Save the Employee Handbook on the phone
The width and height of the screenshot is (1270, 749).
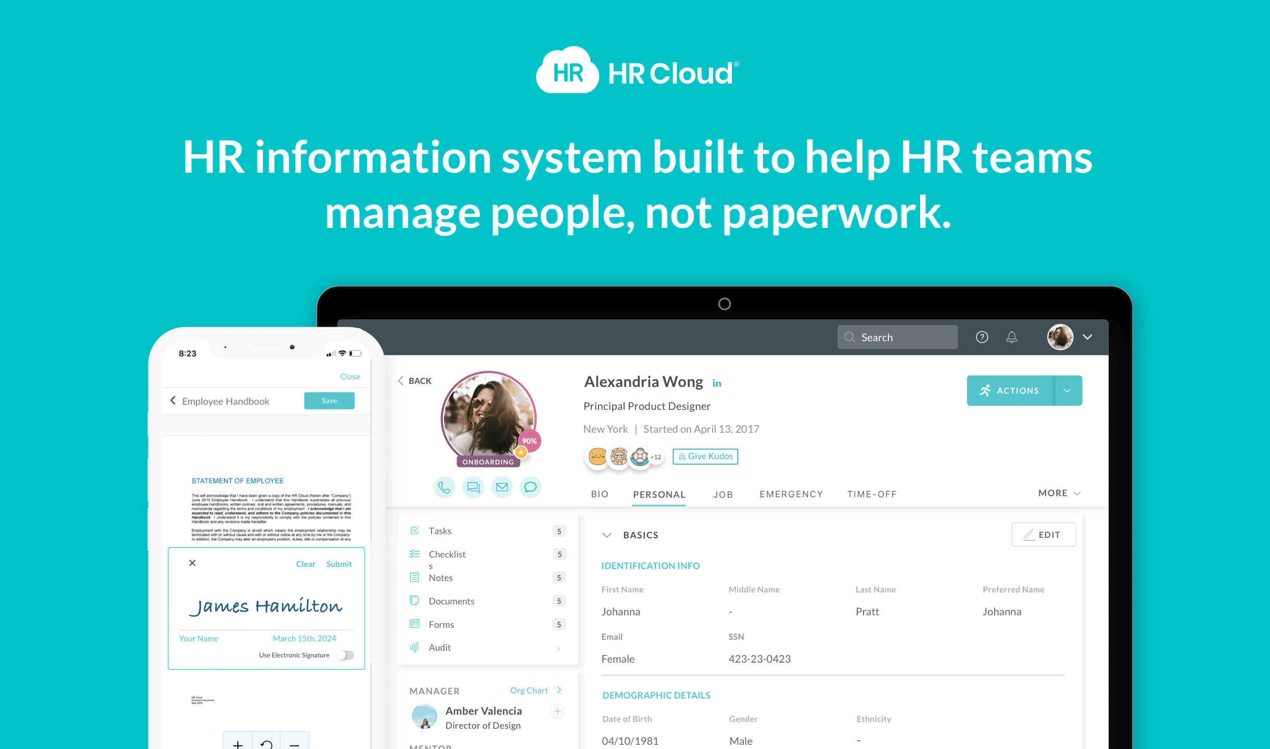click(x=329, y=401)
